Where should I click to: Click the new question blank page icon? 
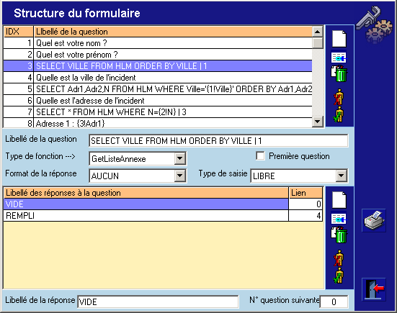pyautogui.click(x=339, y=39)
